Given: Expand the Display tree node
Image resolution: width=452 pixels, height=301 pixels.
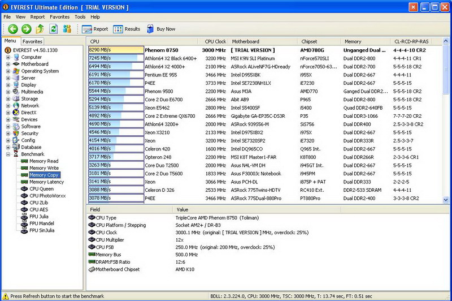Looking at the screenshot, I should coord(8,85).
